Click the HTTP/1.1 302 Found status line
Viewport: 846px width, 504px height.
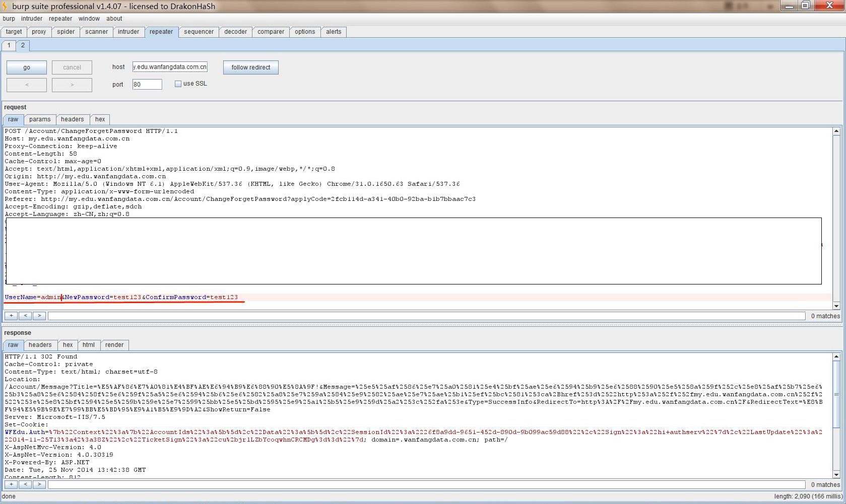click(41, 356)
